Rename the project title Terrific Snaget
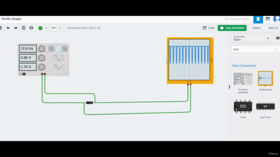Image resolution: width=280 pixels, height=157 pixels. click(11, 19)
